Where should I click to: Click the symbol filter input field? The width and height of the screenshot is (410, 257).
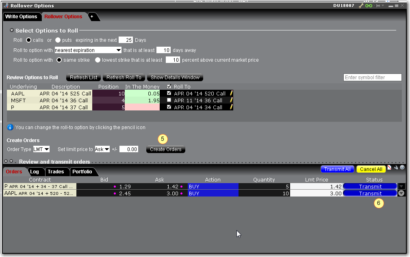(372, 78)
